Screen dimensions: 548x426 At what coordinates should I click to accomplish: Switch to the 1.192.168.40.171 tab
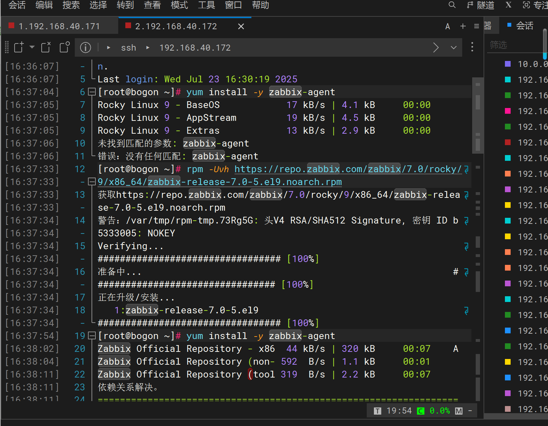click(x=59, y=26)
